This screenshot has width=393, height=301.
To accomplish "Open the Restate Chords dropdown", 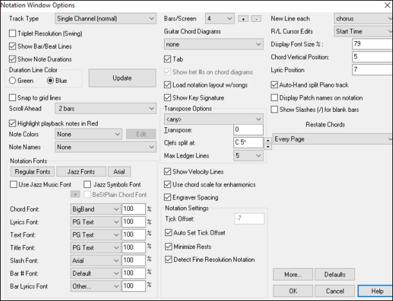I will [332, 138].
